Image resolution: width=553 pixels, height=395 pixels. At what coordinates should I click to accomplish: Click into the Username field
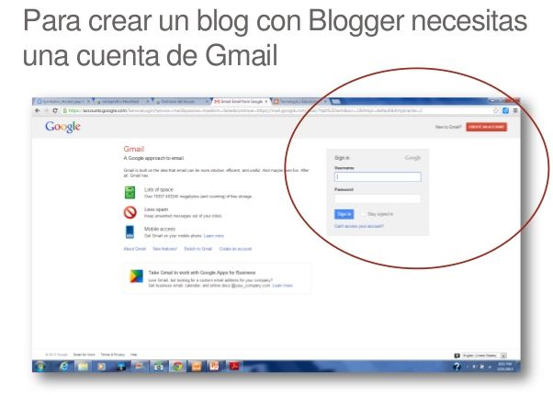click(378, 176)
